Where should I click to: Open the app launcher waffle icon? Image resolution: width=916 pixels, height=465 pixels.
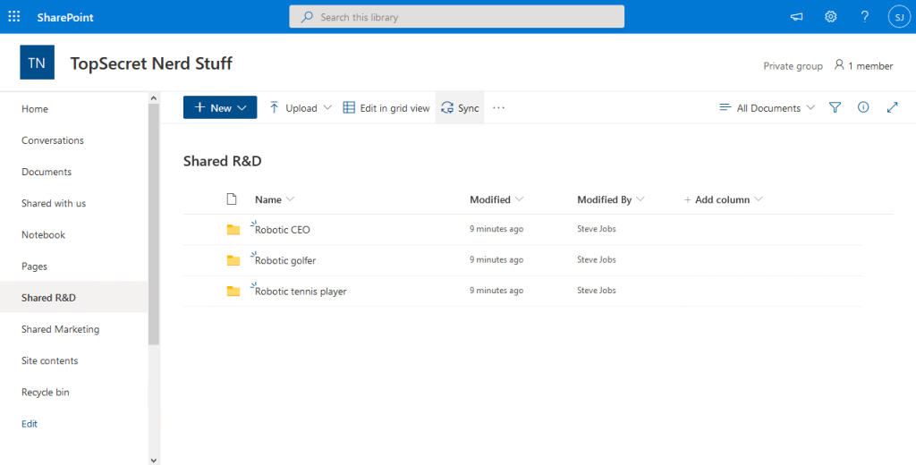(x=14, y=17)
